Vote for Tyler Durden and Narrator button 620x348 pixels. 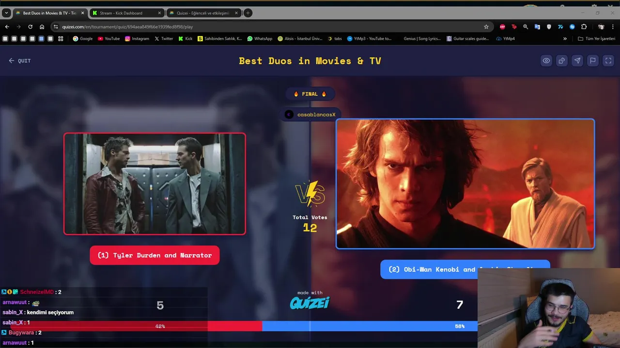155,255
